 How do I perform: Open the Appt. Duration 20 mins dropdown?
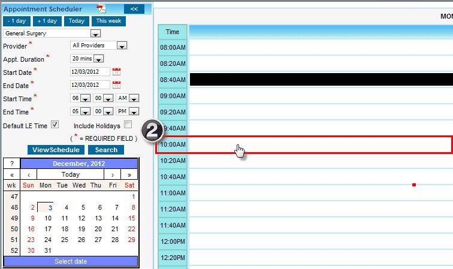[x=99, y=59]
